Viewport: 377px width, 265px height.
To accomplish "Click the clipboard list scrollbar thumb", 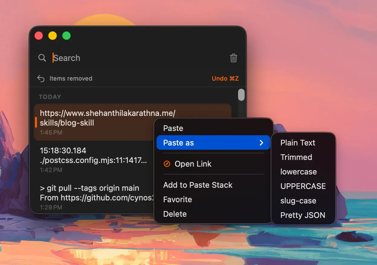I will click(241, 94).
